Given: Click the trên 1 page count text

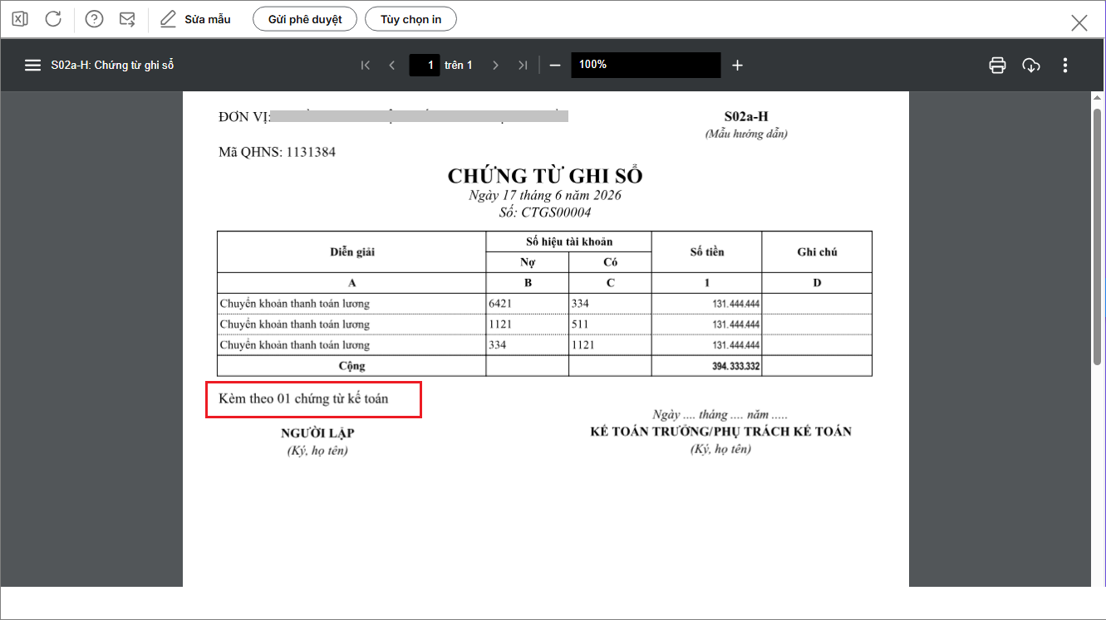Looking at the screenshot, I should [x=459, y=65].
